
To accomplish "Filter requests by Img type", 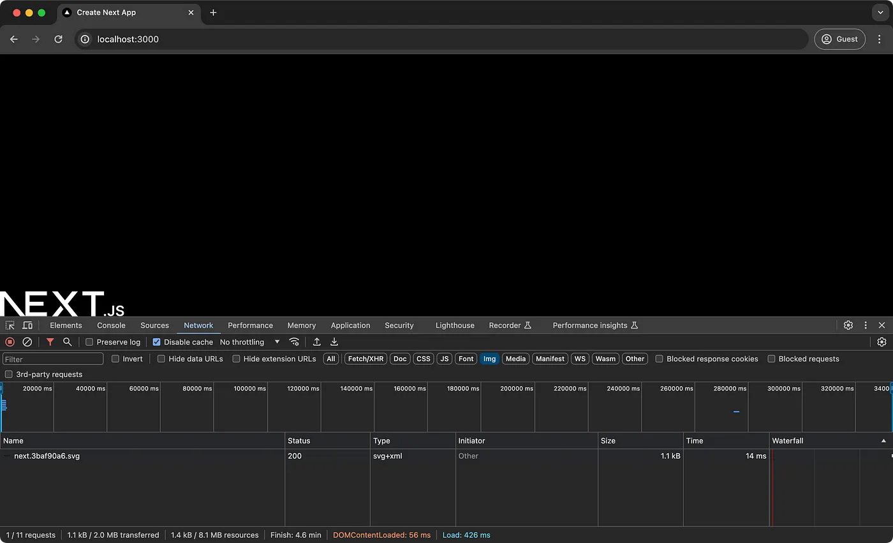I will [x=489, y=359].
